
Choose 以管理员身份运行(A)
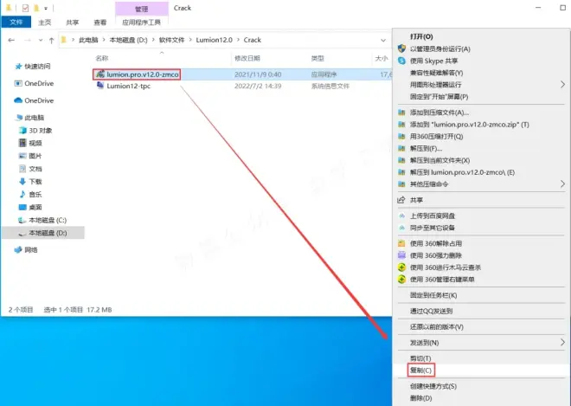(439, 48)
